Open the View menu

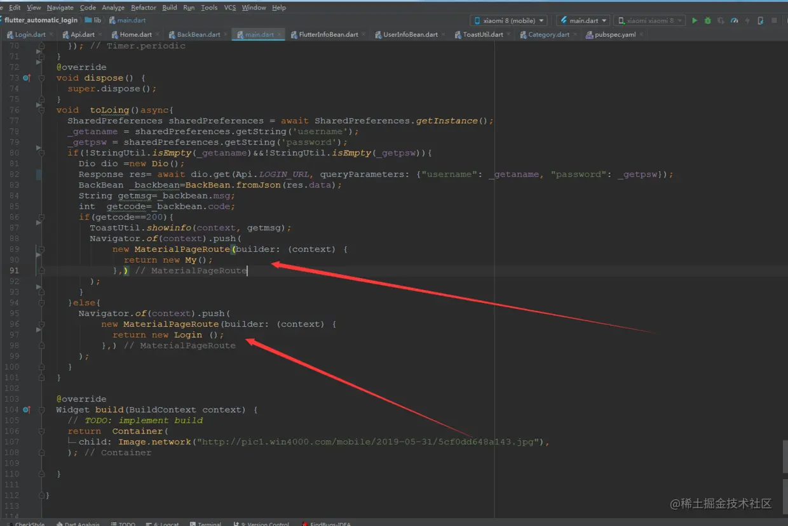[34, 8]
